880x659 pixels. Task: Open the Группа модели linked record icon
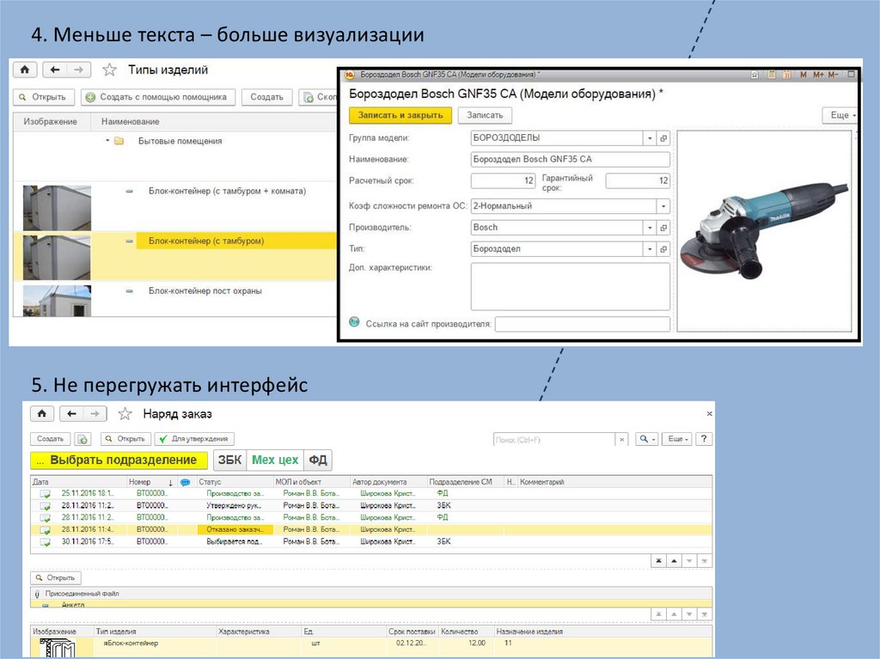click(663, 137)
